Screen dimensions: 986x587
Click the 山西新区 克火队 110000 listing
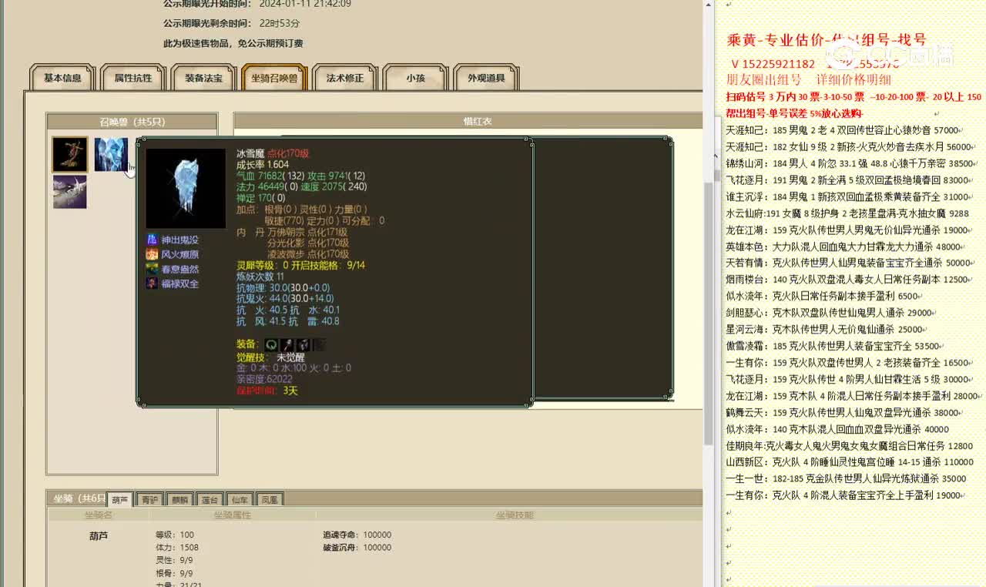click(x=850, y=462)
